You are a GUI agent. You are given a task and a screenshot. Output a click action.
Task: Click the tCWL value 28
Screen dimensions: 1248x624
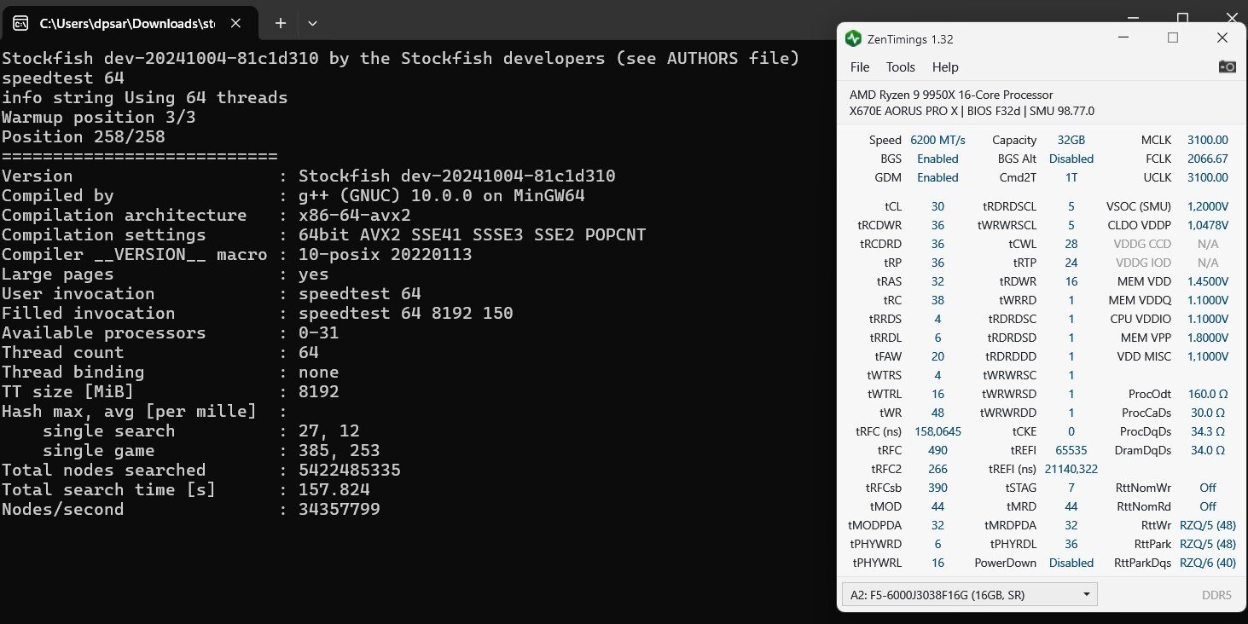pyautogui.click(x=1071, y=244)
